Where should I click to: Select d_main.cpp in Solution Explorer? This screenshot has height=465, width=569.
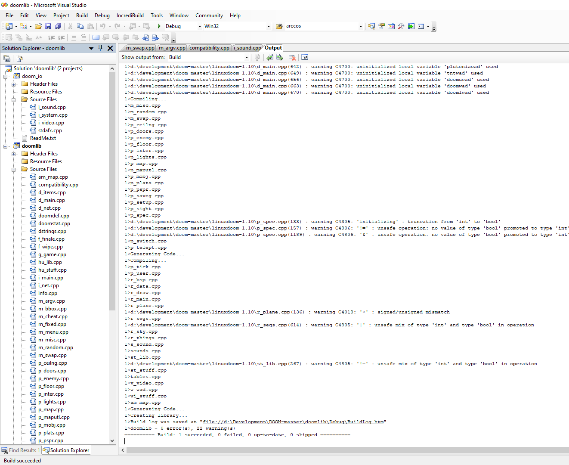tap(51, 200)
